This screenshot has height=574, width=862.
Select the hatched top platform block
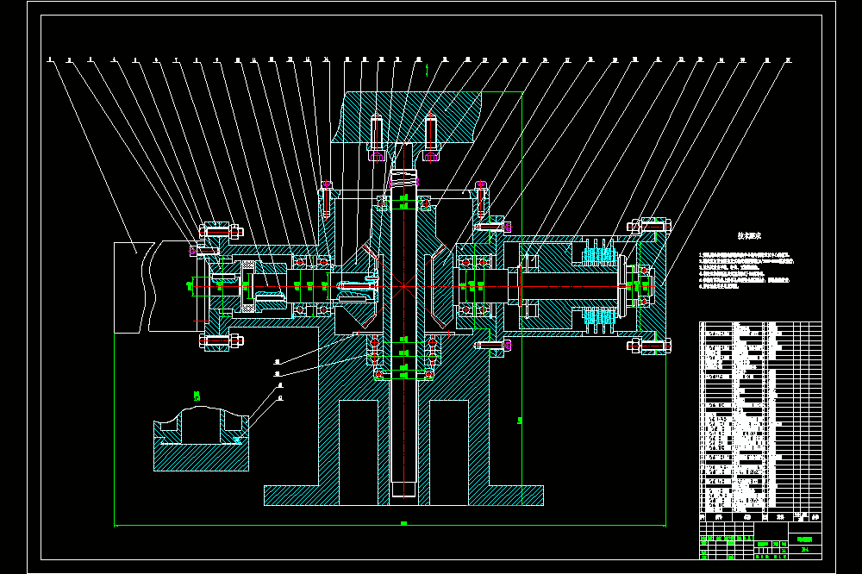(408, 118)
